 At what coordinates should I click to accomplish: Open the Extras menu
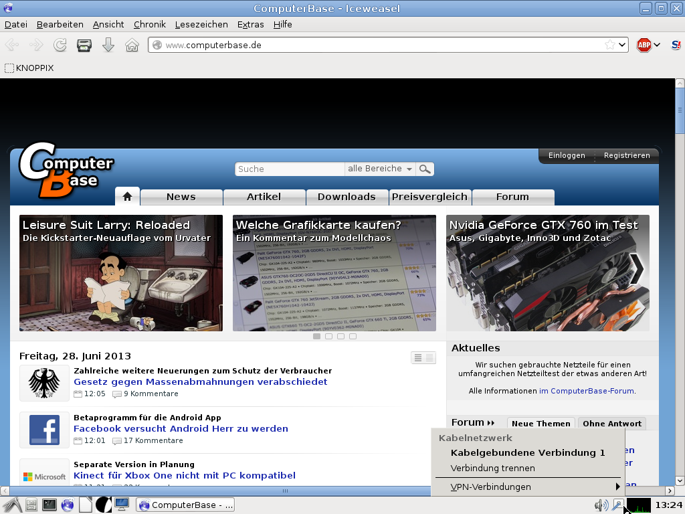click(x=250, y=25)
